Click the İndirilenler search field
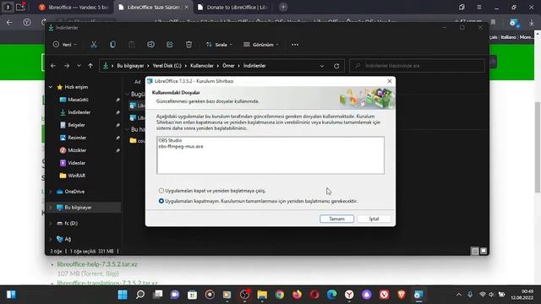This screenshot has width=541, height=304. (x=417, y=66)
